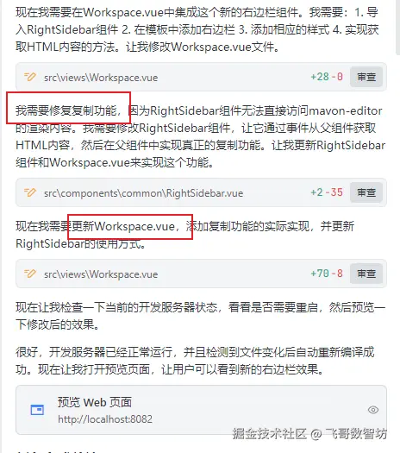Click 审查 button for +28 -0 Workspace.vue
The width and height of the screenshot is (400, 453).
click(366, 77)
